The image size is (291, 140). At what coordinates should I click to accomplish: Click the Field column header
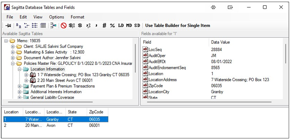(x=175, y=42)
